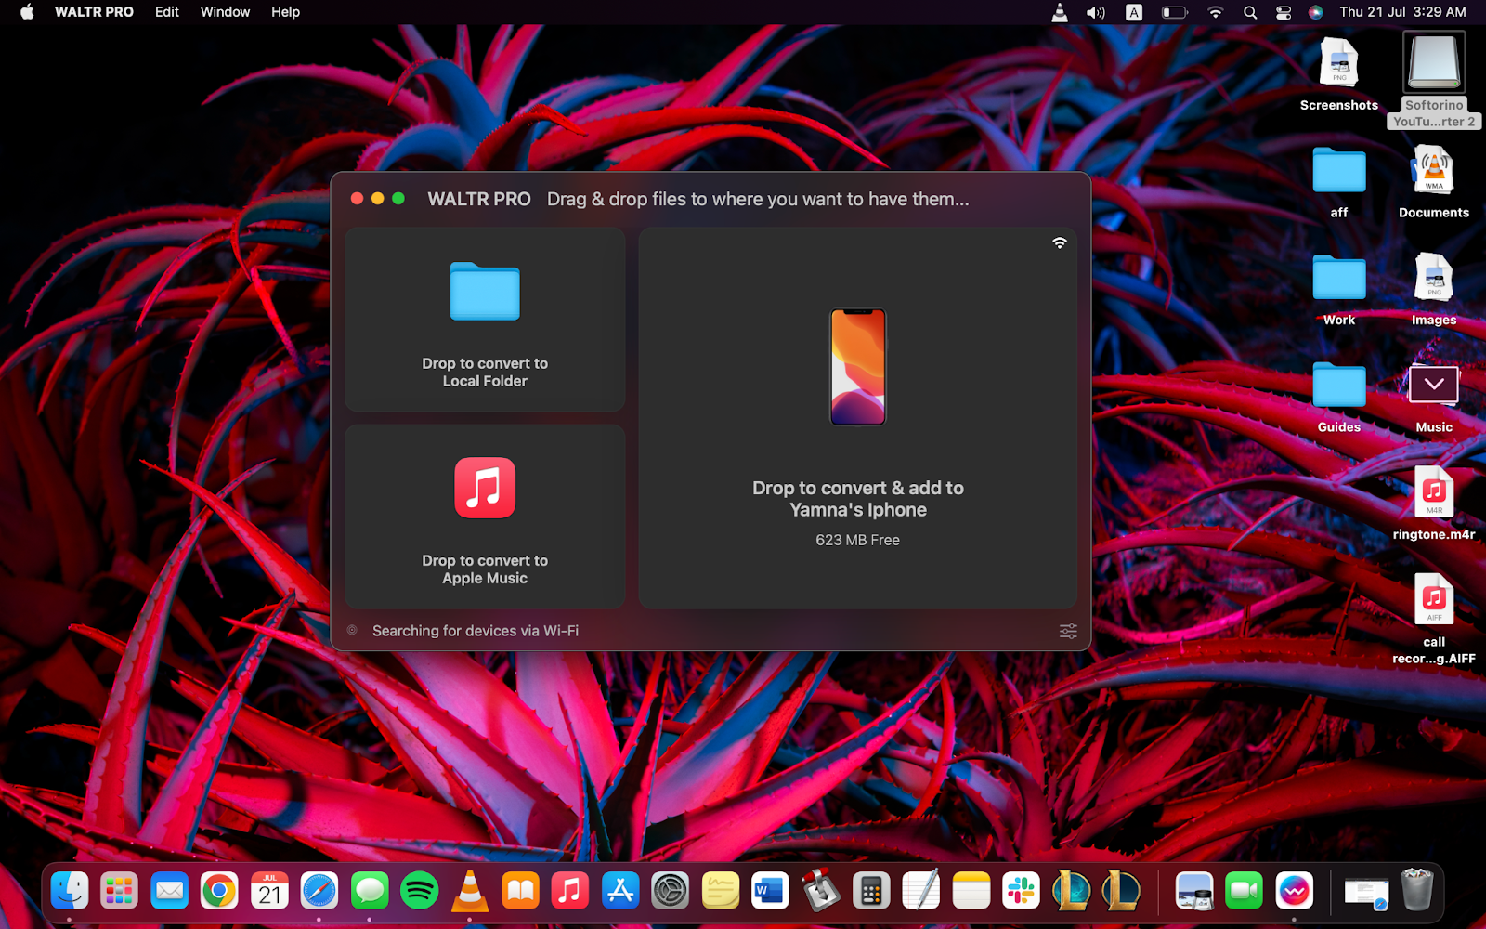The image size is (1486, 929).
Task: Click the Apple Music icon in WALTR
Action: (485, 488)
